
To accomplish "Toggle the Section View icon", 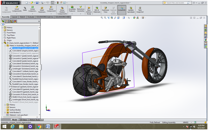I will 112,18.
